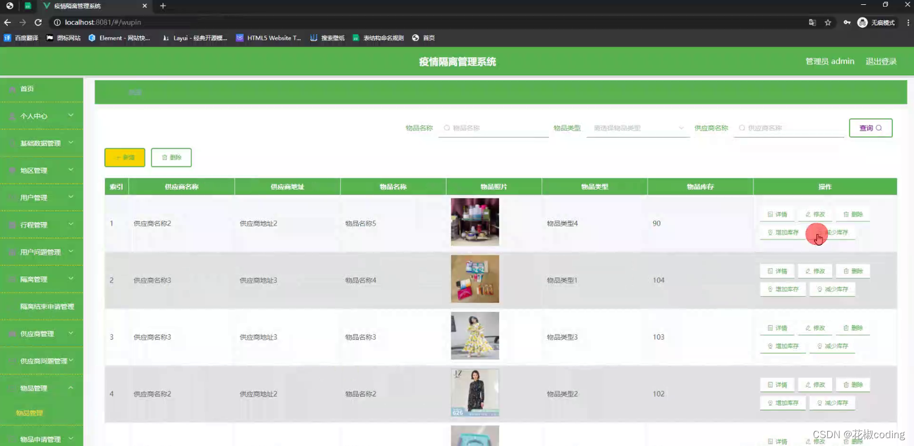Expand 地区管理 sidebar menu

click(x=42, y=170)
